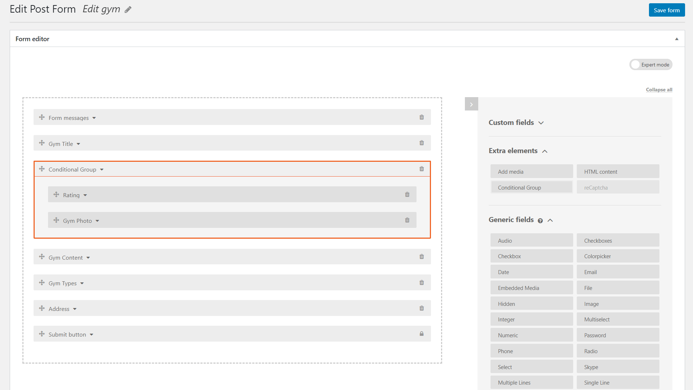Click pencil icon to edit form name
Image resolution: width=693 pixels, height=390 pixels.
pyautogui.click(x=128, y=10)
